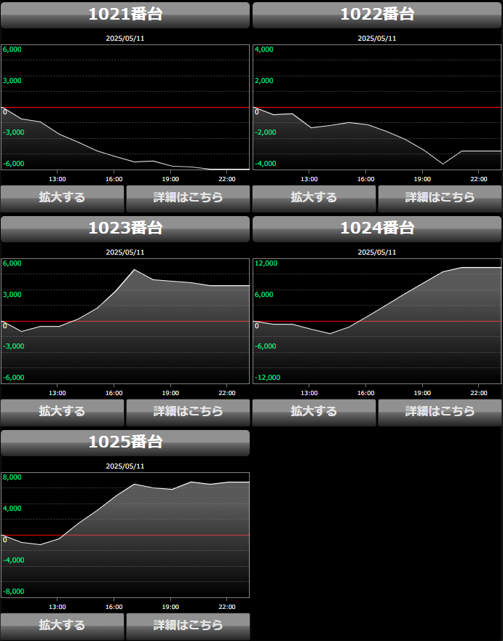Click the 2025/05/11 date above 1021番台 graph
503x641 pixels.
[x=125, y=39]
